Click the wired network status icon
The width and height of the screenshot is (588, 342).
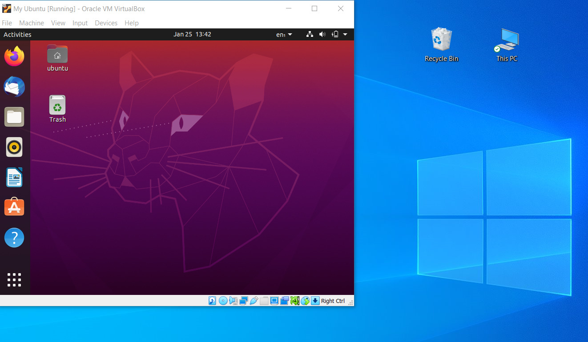coord(310,34)
